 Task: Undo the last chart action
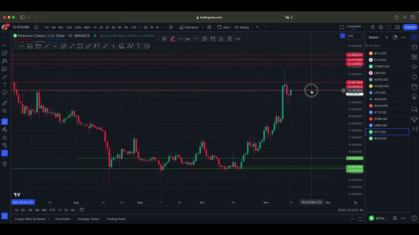tap(257, 27)
